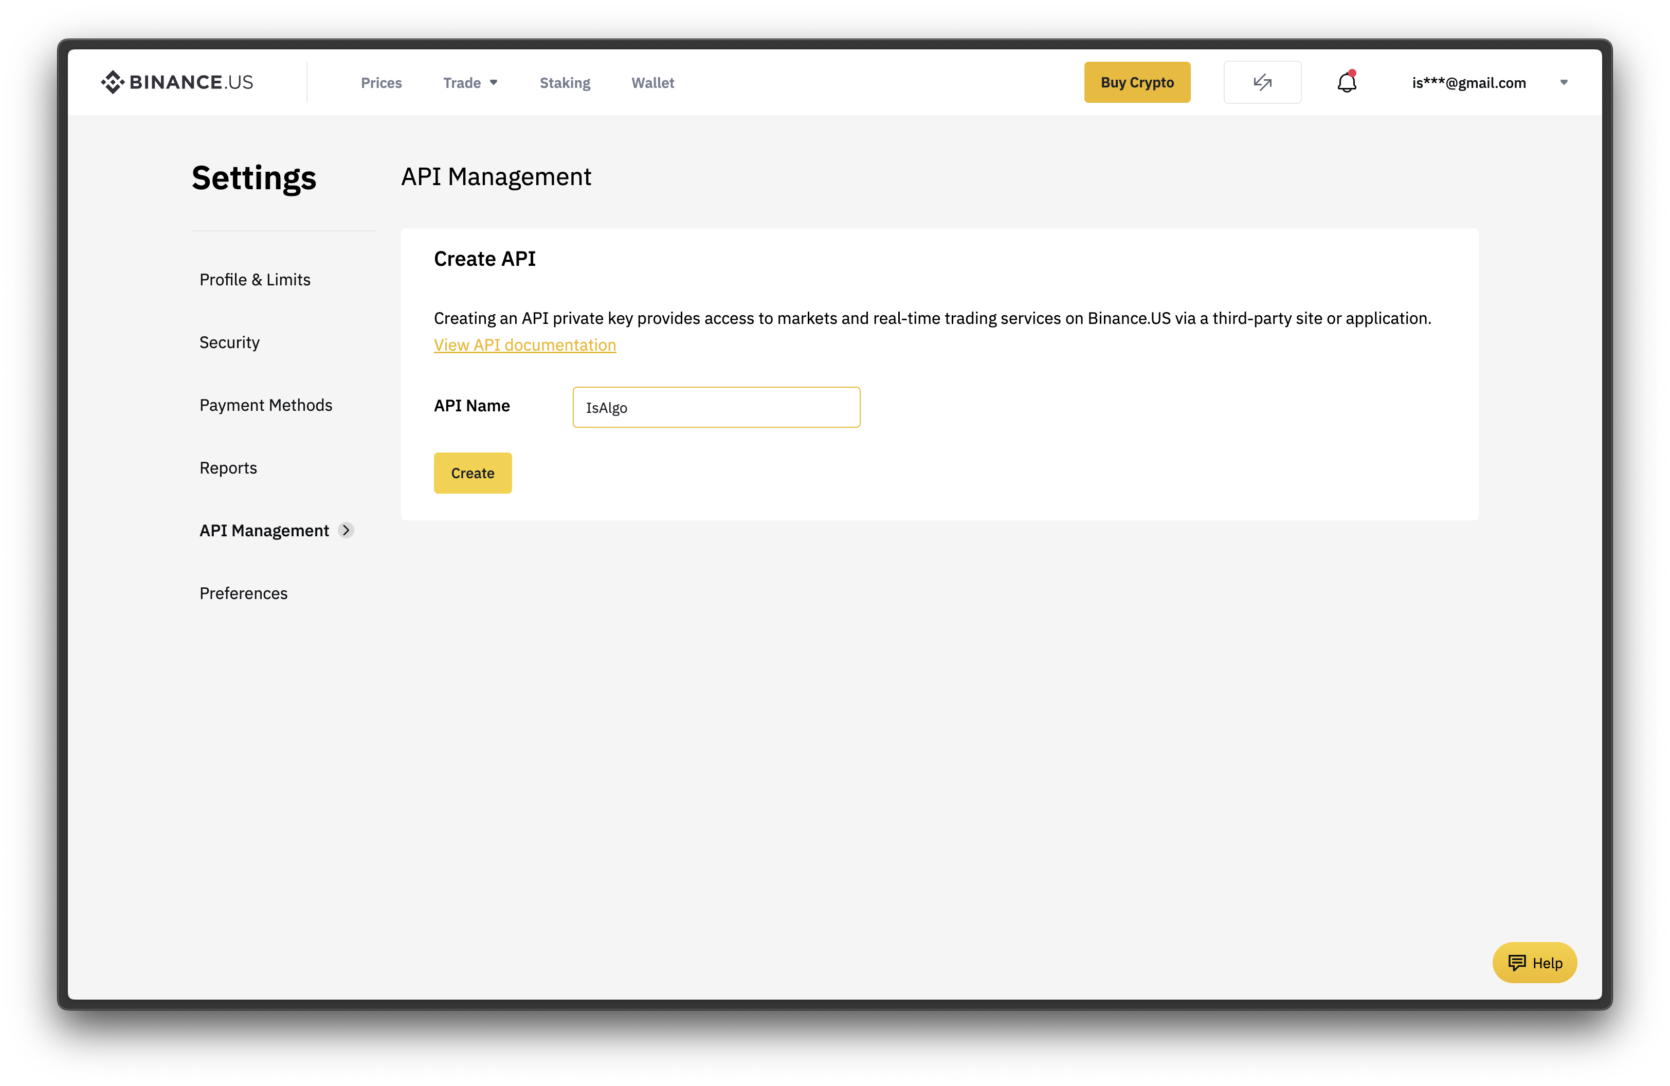Click the chevron beside API Management
The image size is (1670, 1086).
(346, 530)
